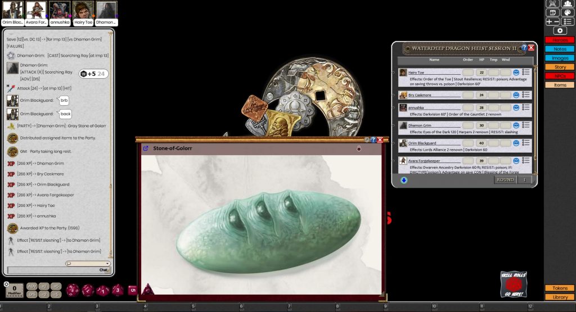Toggle the +2 modifier button

point(44,286)
